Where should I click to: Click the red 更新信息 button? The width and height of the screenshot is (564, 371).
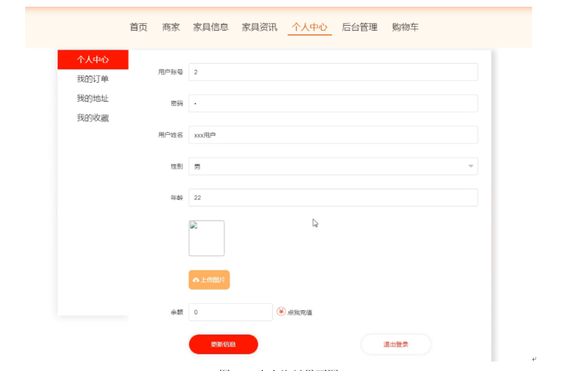click(224, 344)
